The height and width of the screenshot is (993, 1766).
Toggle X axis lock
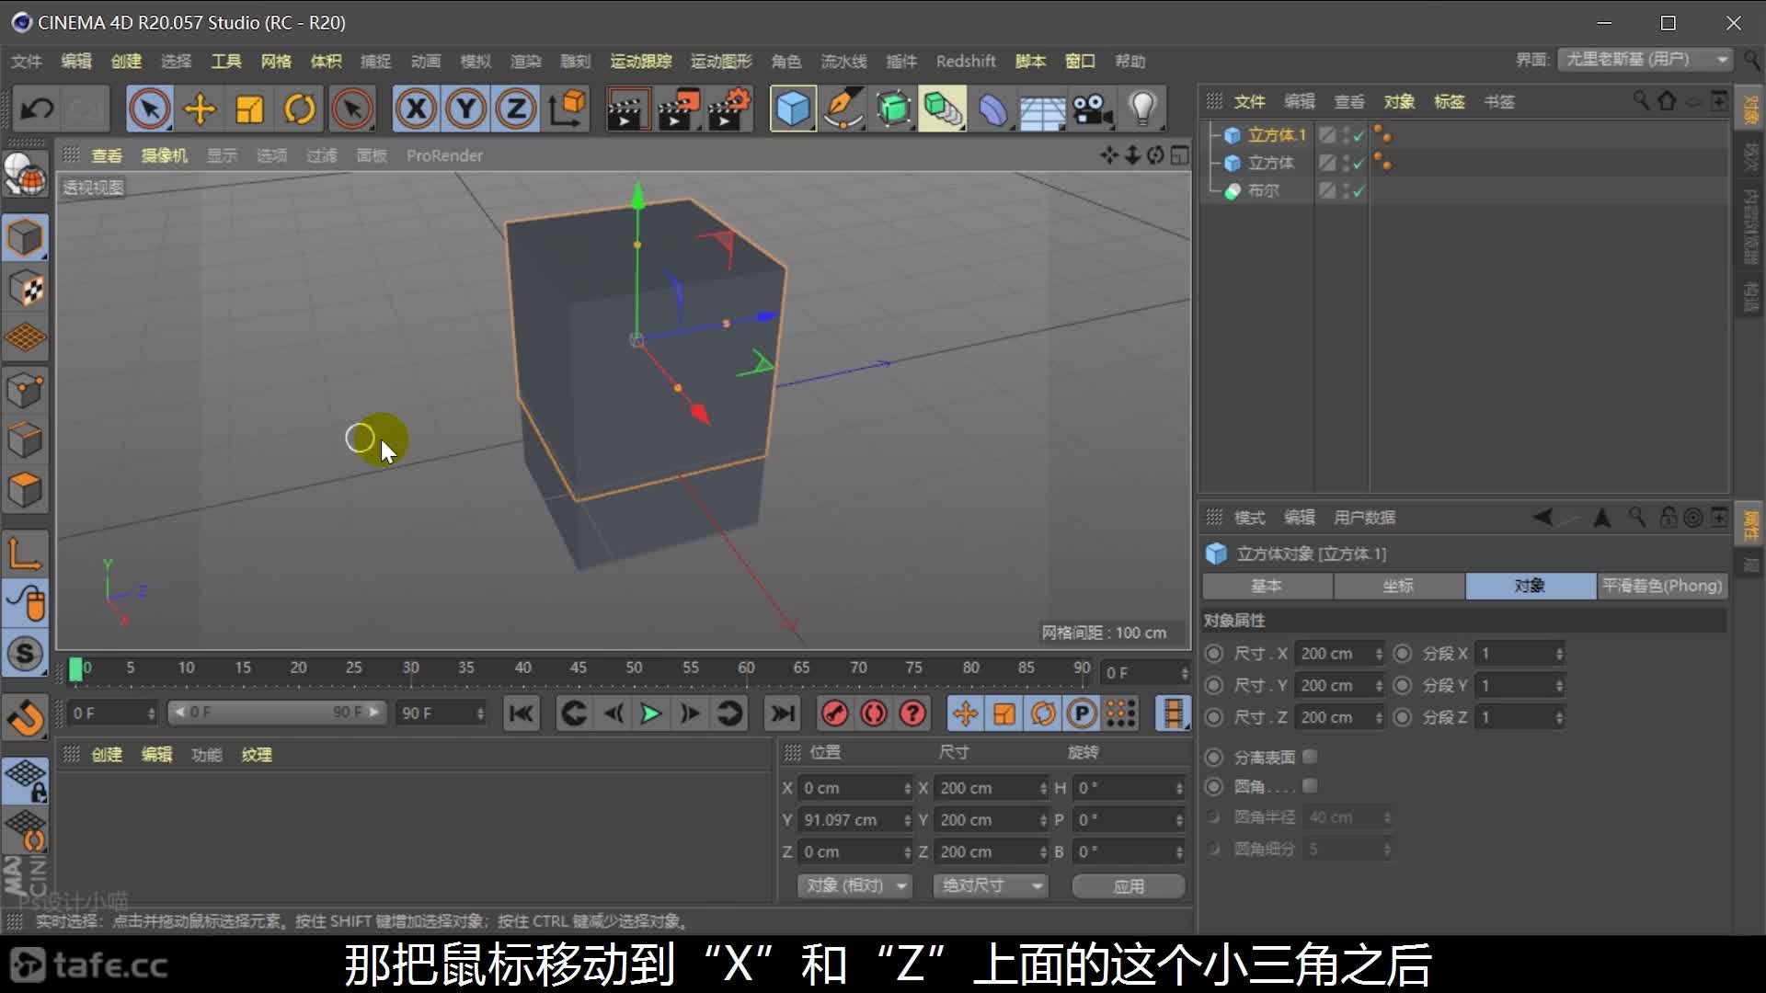tap(416, 109)
